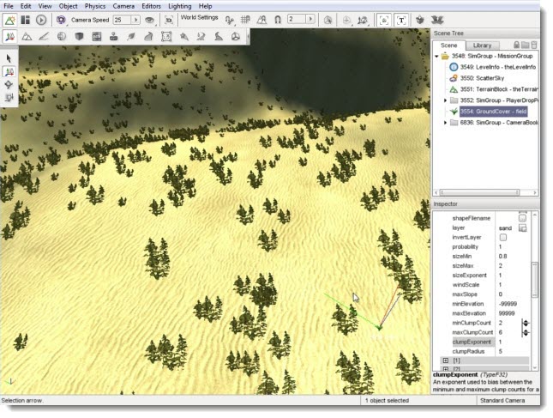Click the browse icon next to shapeFilename
The image size is (553, 418).
[522, 218]
